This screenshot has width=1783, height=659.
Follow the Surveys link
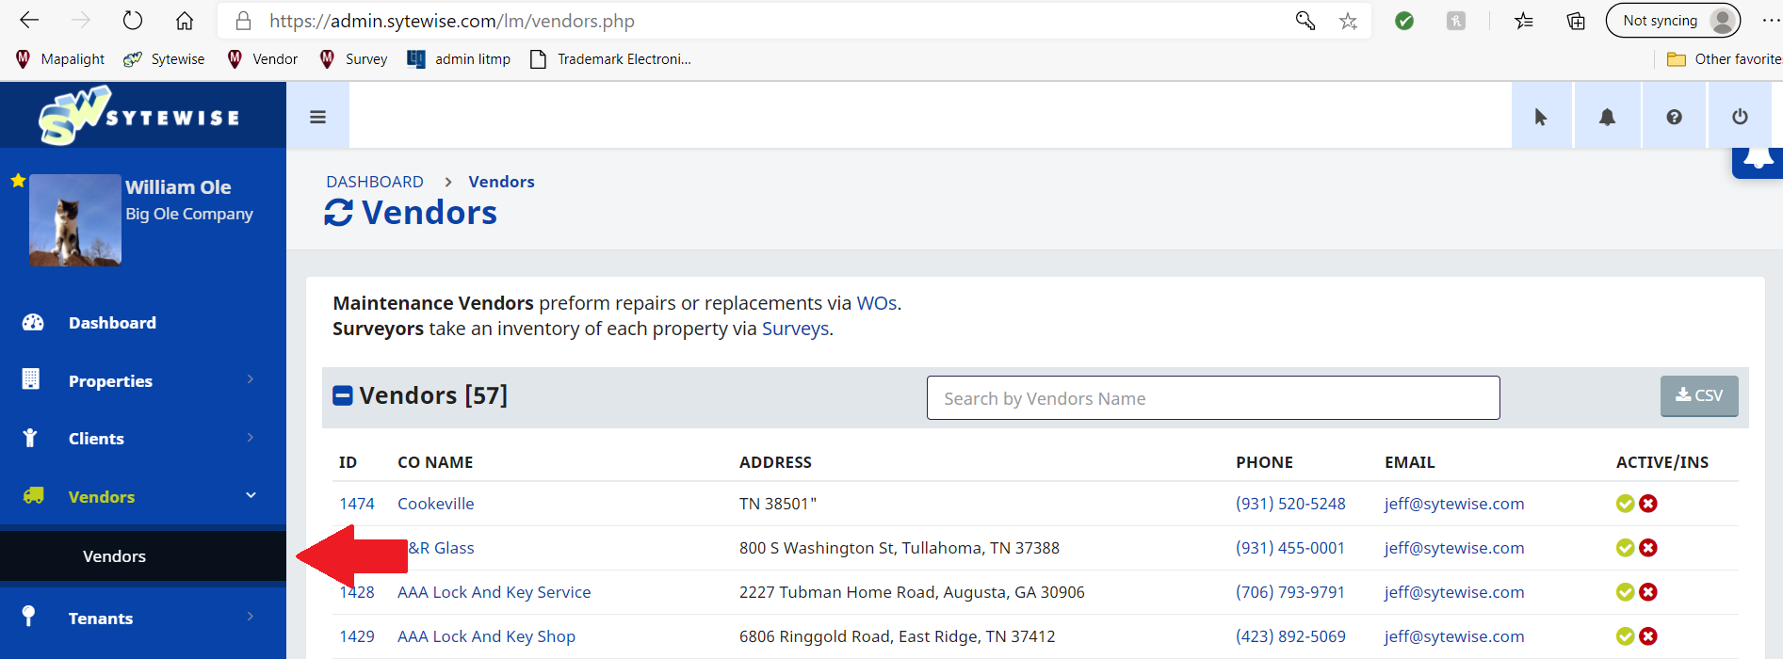tap(795, 329)
